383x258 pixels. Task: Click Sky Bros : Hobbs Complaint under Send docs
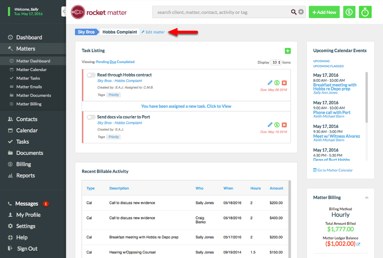[119, 123]
